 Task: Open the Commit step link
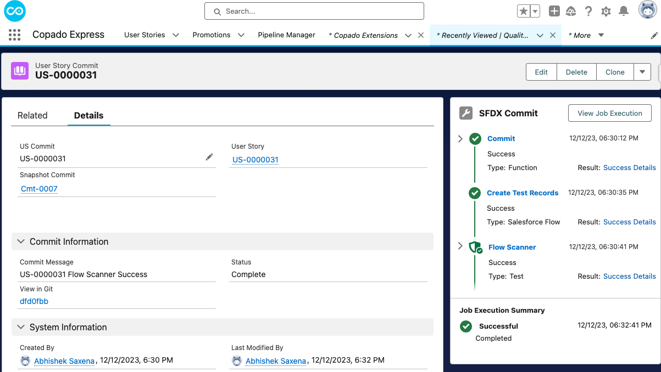[x=501, y=139]
